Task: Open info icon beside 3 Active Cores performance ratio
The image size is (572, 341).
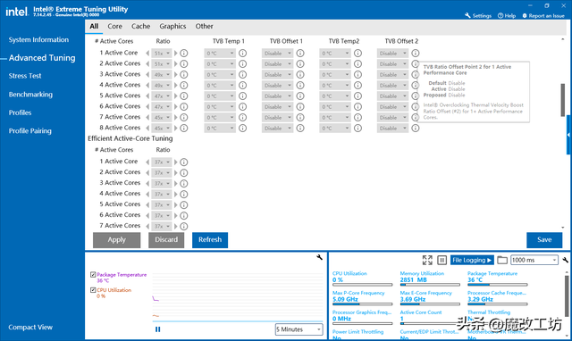Action: pyautogui.click(x=184, y=75)
